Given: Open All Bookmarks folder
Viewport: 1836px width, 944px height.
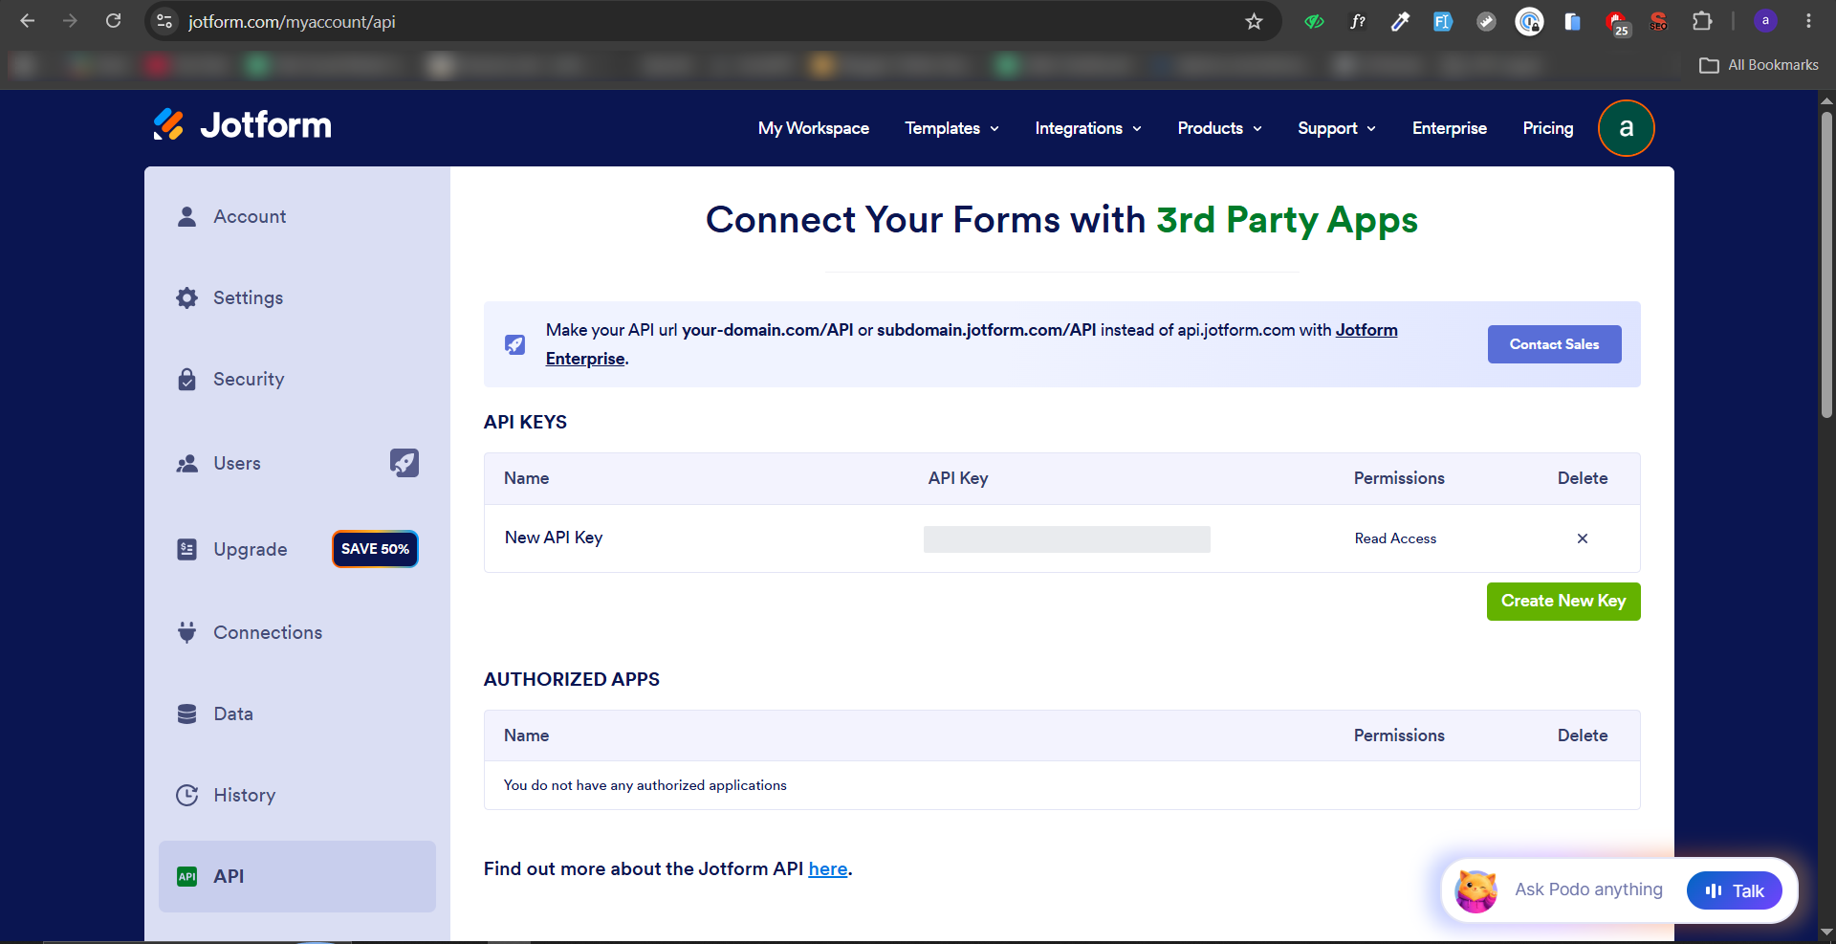Looking at the screenshot, I should point(1759,65).
